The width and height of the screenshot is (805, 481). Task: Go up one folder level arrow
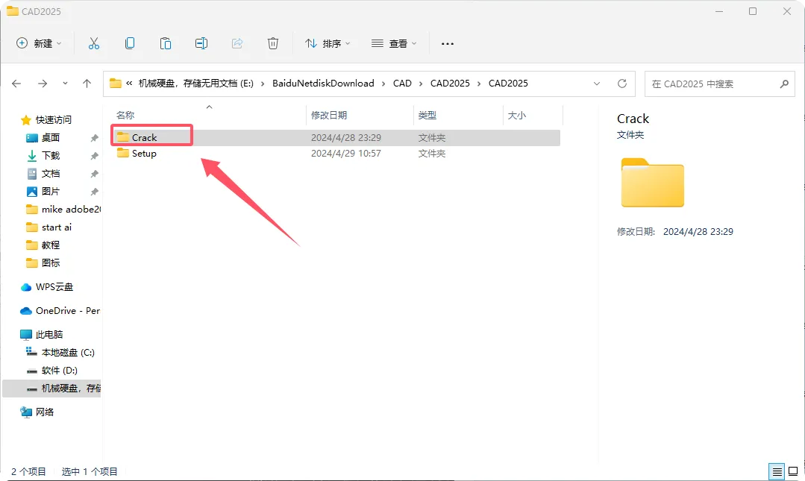pyautogui.click(x=87, y=84)
